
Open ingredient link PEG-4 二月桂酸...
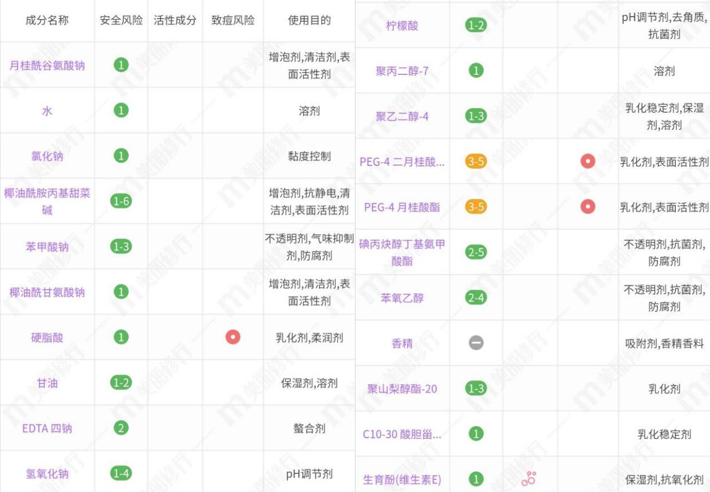click(x=402, y=162)
